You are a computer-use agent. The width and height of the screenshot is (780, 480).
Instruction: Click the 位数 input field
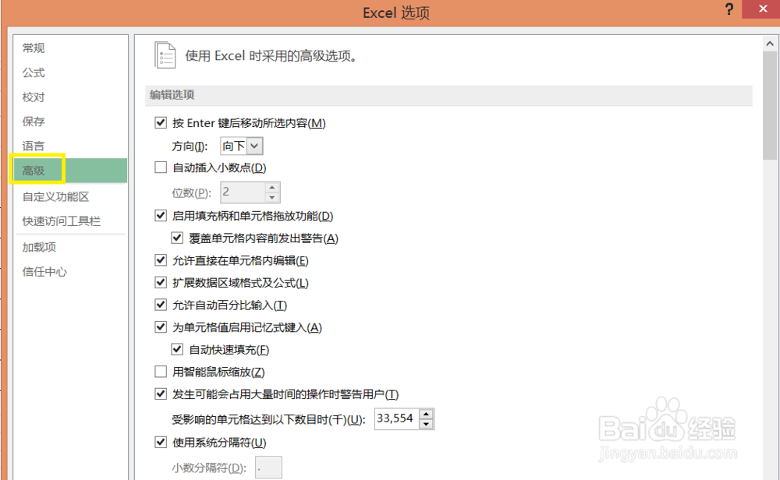coord(243,192)
